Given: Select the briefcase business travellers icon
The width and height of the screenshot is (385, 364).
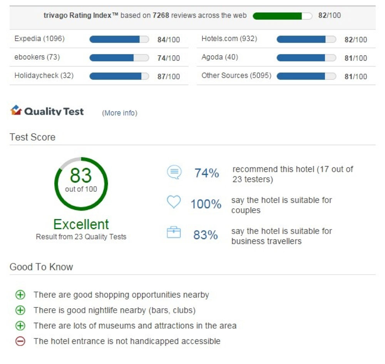Looking at the screenshot, I should (x=173, y=232).
